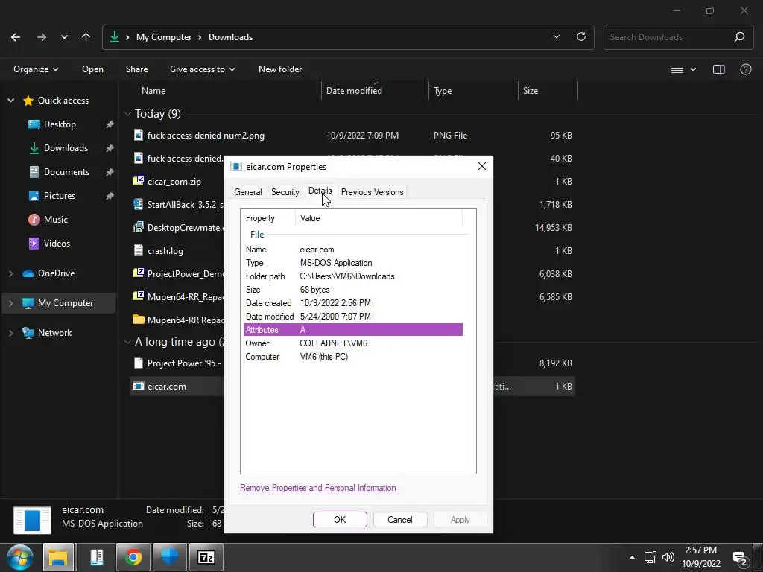Expand the address bar history dropdown
This screenshot has height=572, width=763.
coord(557,37)
